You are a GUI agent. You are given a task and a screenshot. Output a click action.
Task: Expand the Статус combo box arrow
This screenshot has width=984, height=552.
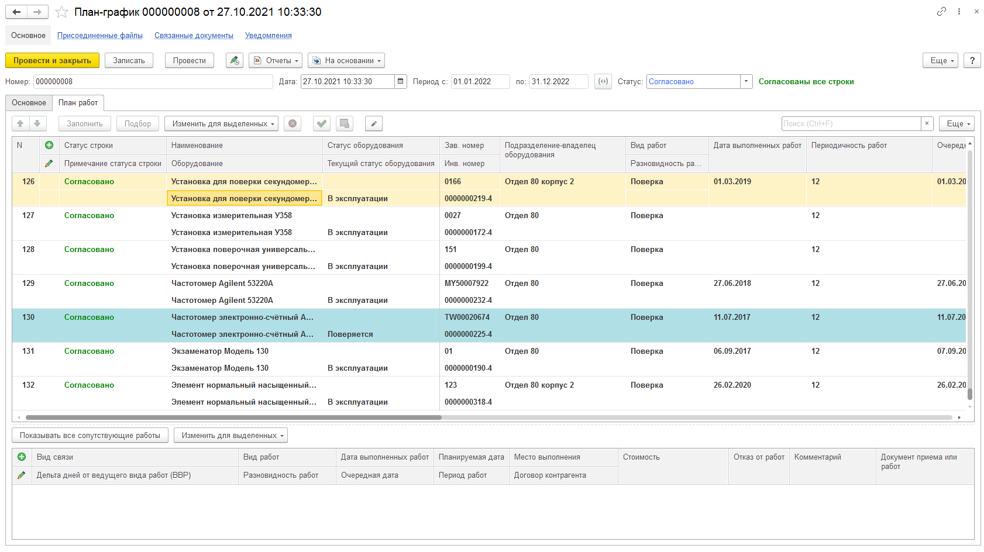(x=746, y=82)
